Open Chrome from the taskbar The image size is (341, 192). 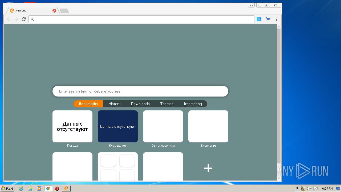tap(48, 189)
